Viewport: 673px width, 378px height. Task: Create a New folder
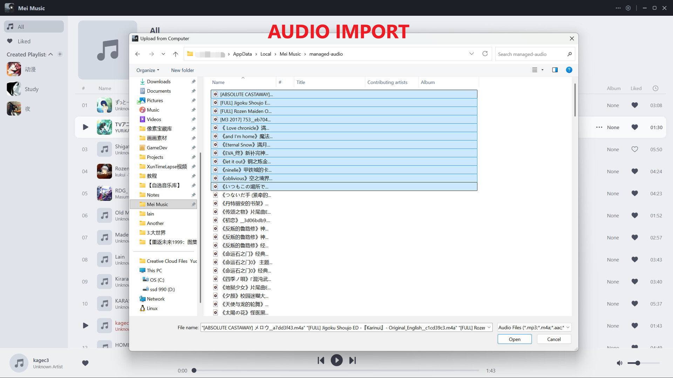(182, 70)
